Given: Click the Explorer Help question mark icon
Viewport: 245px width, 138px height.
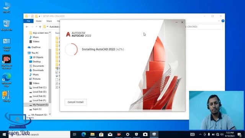Looking at the screenshot, I should tap(223, 21).
